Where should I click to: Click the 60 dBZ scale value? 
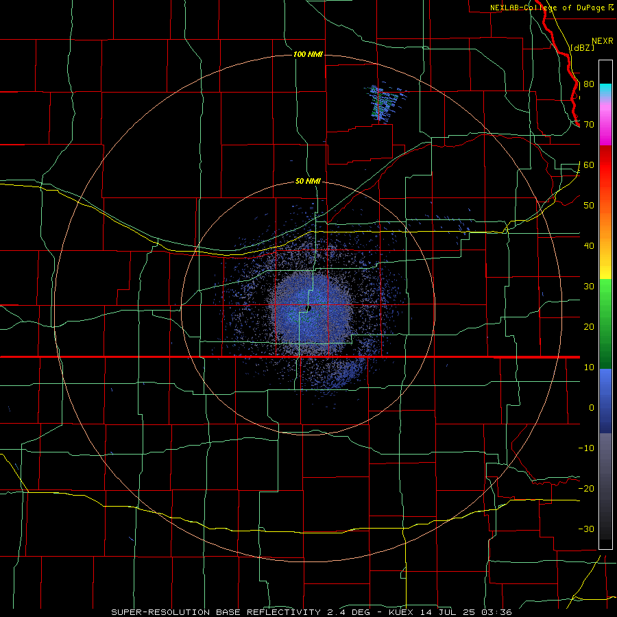589,165
